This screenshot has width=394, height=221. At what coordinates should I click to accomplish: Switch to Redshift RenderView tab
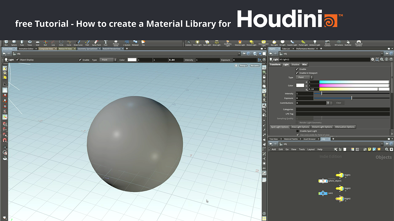coord(111,49)
